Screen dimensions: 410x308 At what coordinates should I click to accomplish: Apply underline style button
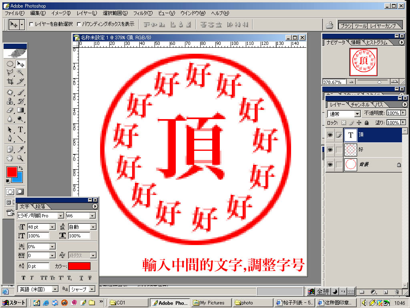click(81, 278)
